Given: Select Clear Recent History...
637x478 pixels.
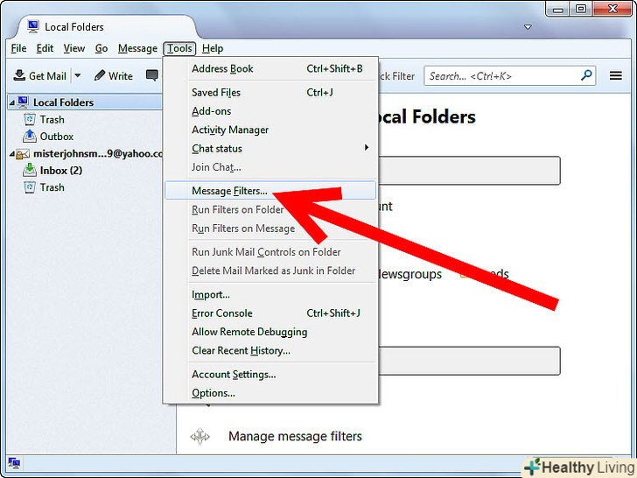Looking at the screenshot, I should click(x=270, y=350).
